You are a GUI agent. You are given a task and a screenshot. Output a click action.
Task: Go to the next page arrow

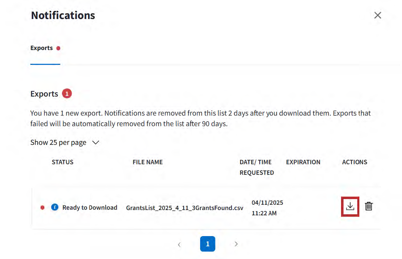[x=236, y=244]
